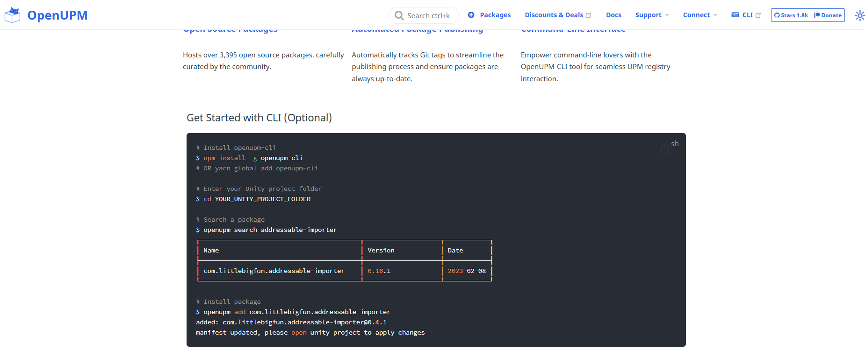Click the 'openupm add com.littlebigfun...' command line
Image resolution: width=865 pixels, height=350 pixels.
293,312
